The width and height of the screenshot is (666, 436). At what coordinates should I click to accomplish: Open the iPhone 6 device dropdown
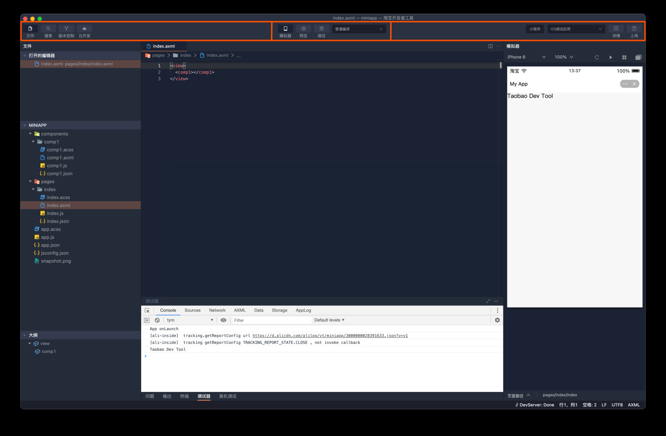coord(527,57)
